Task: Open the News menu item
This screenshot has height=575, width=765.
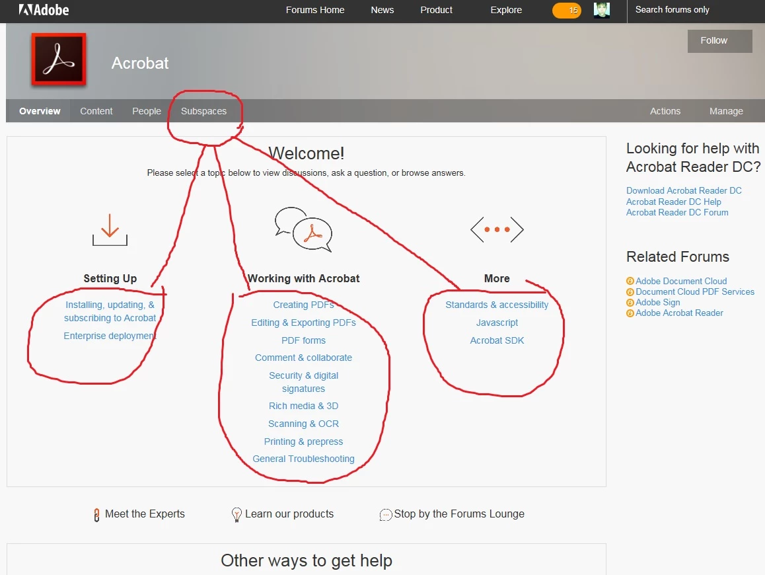Action: (x=382, y=10)
